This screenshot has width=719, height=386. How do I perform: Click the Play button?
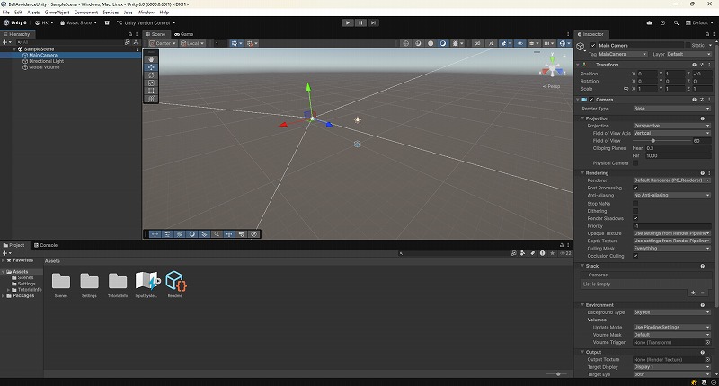click(x=348, y=22)
